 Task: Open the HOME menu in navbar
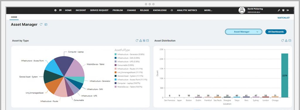coord(68,10)
